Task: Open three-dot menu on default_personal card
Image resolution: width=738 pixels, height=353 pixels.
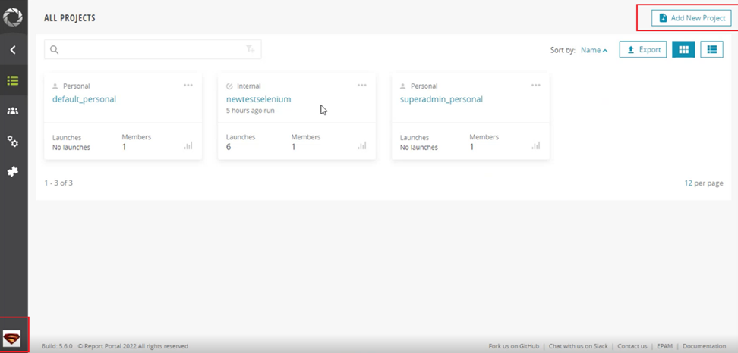Action: (x=188, y=86)
